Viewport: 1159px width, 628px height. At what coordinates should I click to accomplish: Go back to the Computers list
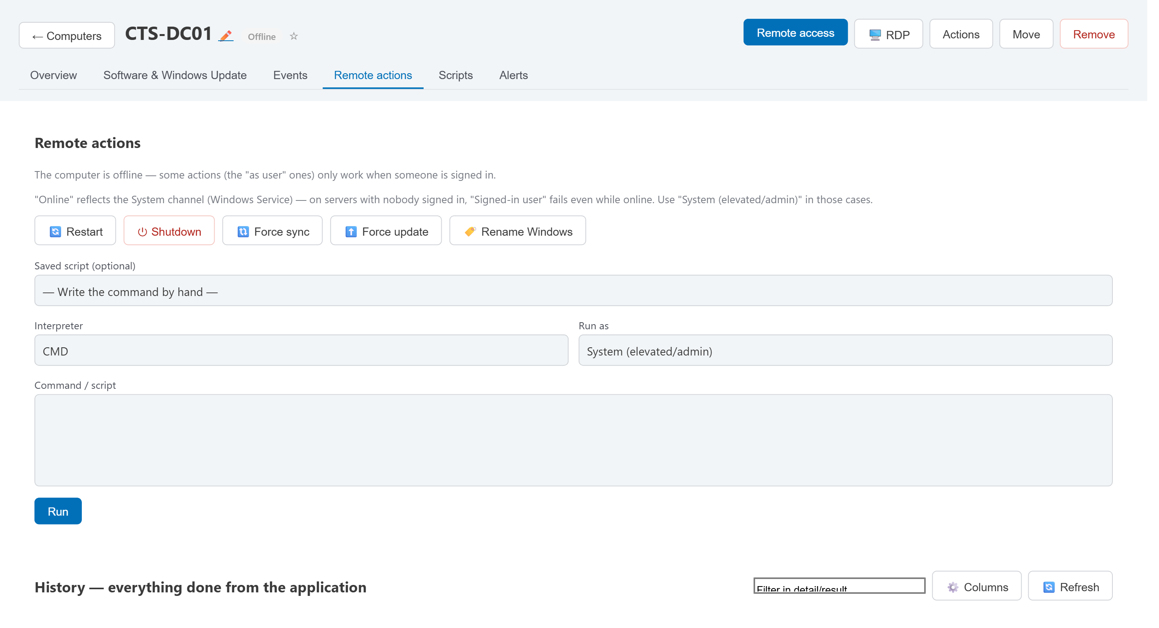(67, 36)
